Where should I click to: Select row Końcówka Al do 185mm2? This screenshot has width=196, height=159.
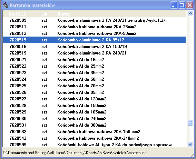pyautogui.click(x=94, y=112)
